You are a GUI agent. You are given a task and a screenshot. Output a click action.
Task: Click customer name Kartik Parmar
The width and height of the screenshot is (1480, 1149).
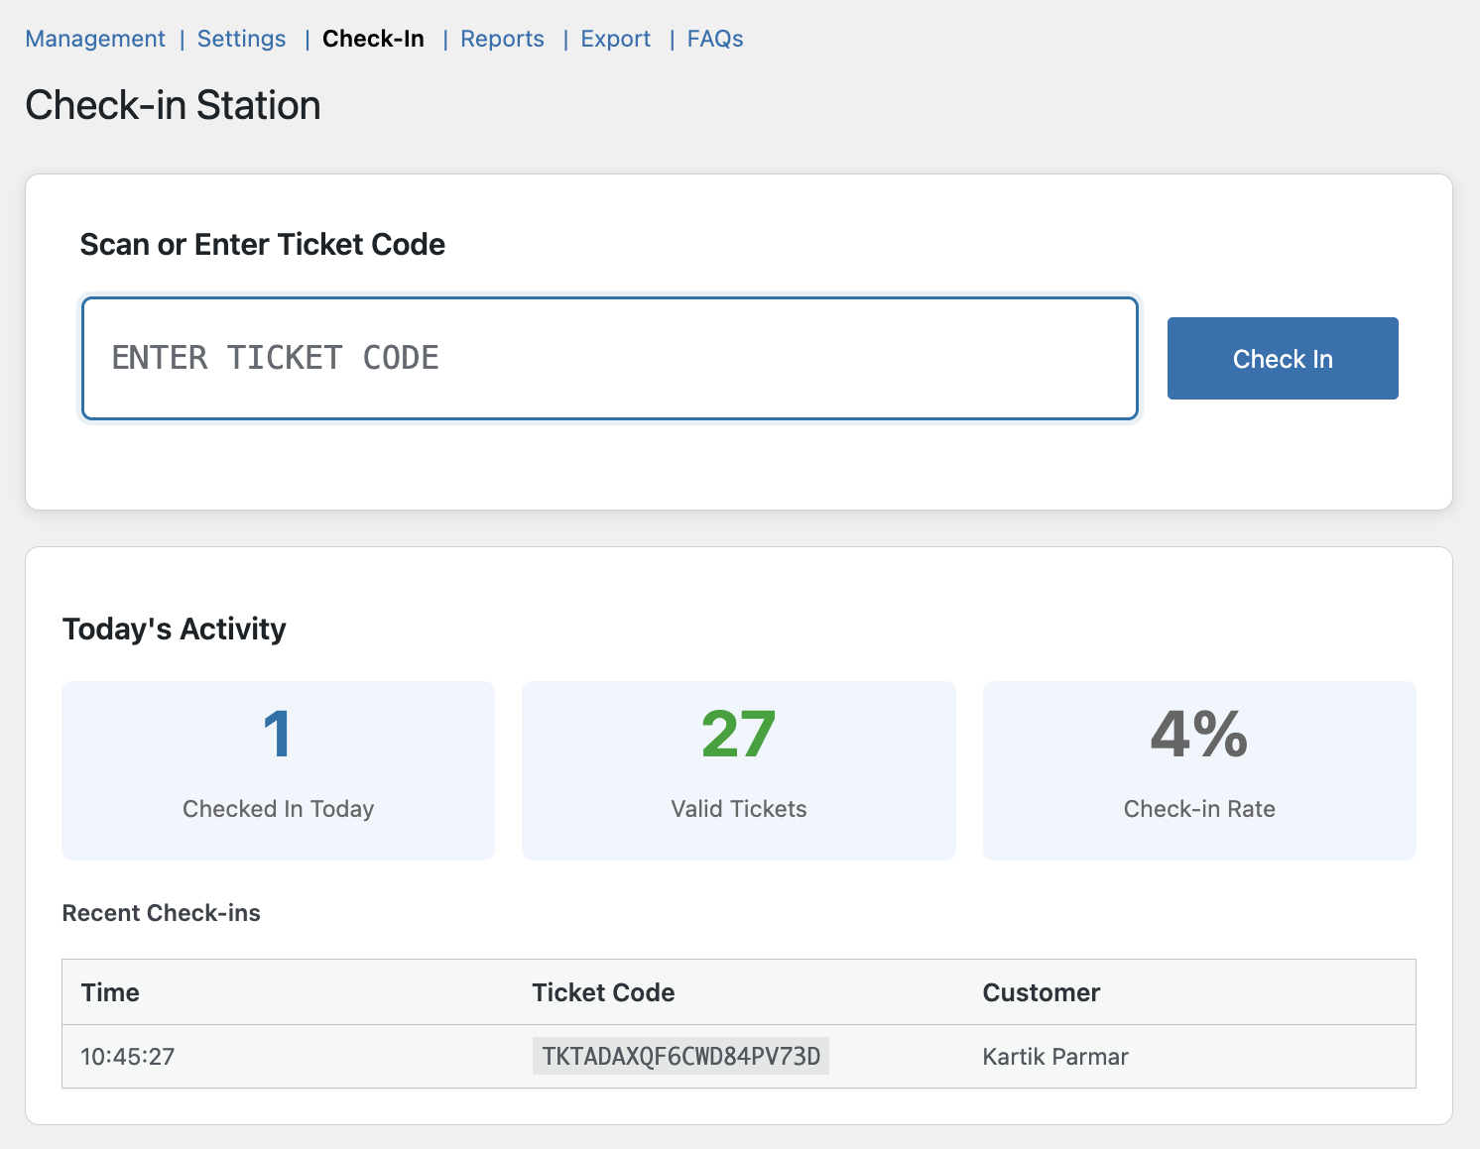click(1055, 1057)
